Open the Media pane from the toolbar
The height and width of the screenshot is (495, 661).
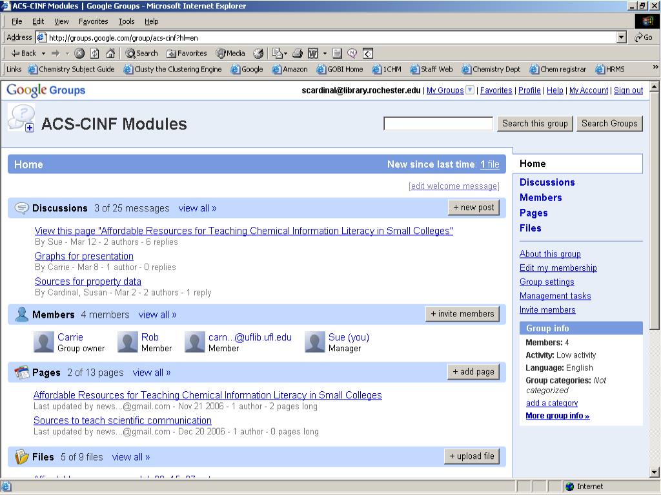(x=230, y=53)
